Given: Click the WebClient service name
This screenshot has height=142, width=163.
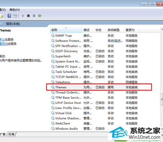Looking at the screenshot, I should (63, 123).
